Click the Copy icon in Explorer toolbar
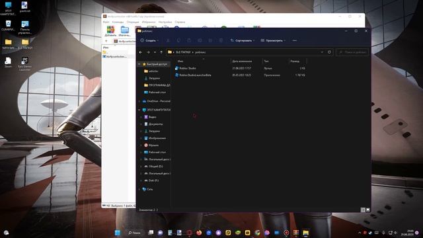This screenshot has height=238, width=423. [178, 40]
